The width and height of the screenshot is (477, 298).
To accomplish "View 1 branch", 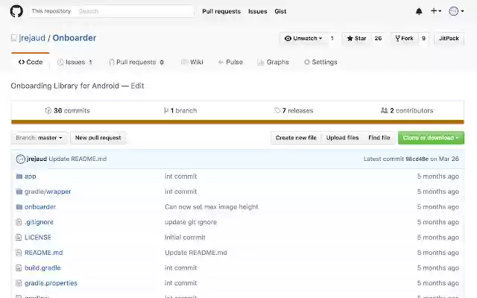I will coord(180,110).
